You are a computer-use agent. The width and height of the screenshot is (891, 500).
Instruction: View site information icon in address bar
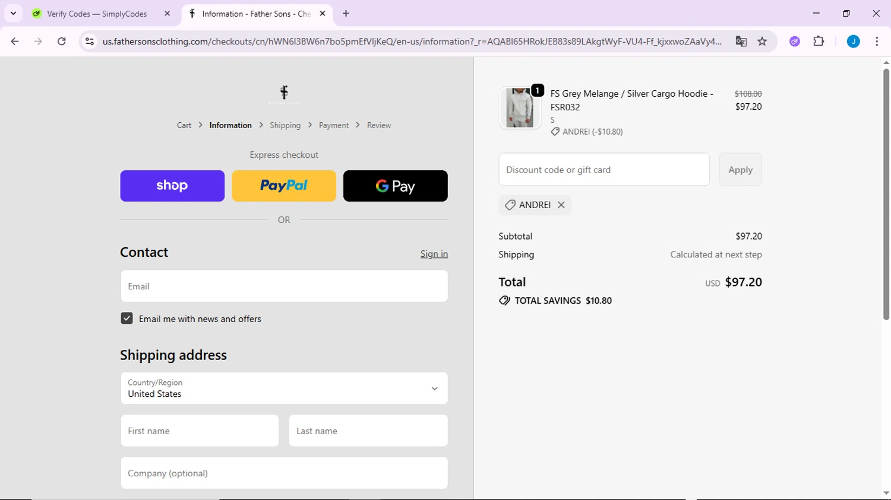tap(90, 42)
